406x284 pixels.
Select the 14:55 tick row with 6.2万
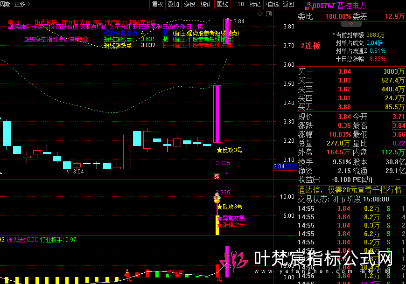pos(351,234)
